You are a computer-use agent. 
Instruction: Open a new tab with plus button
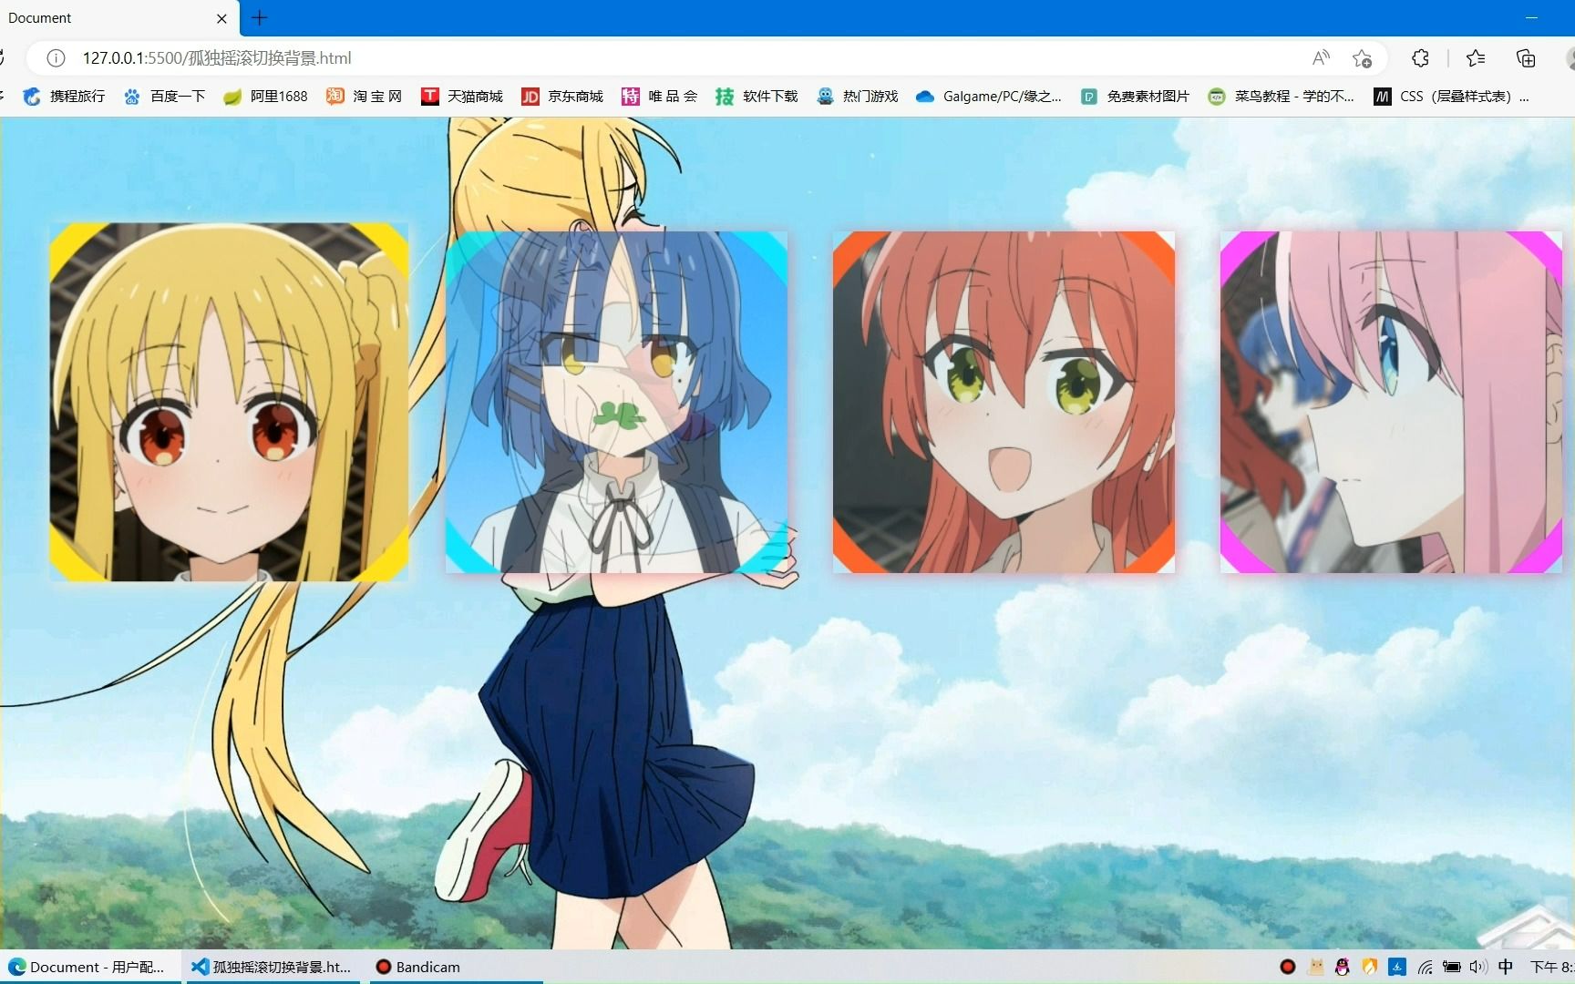(259, 17)
